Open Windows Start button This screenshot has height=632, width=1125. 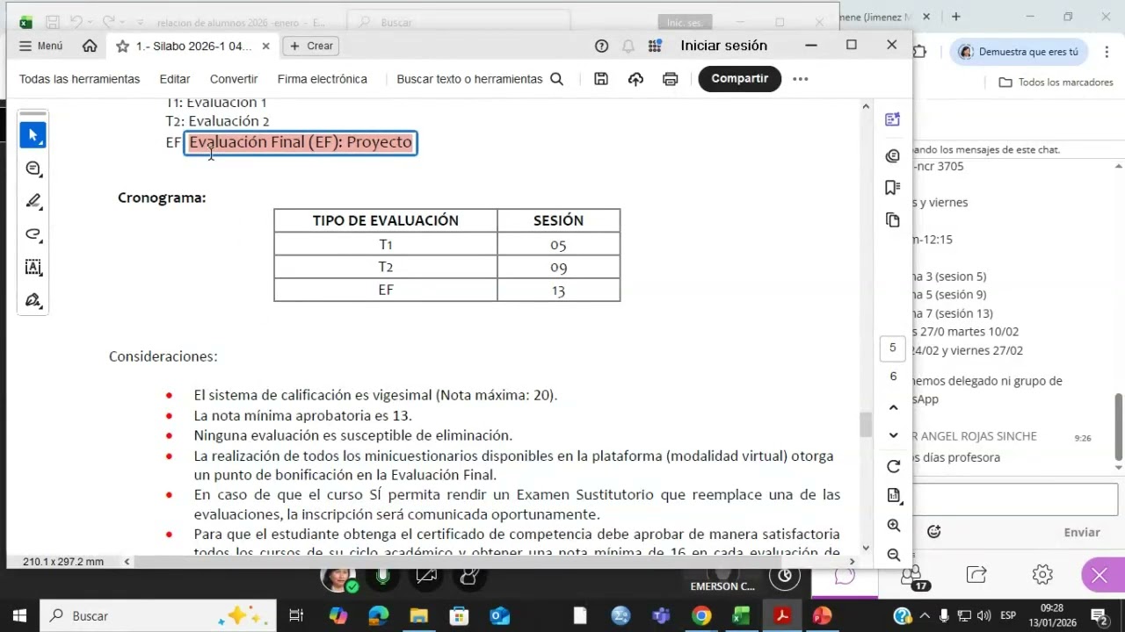click(20, 616)
